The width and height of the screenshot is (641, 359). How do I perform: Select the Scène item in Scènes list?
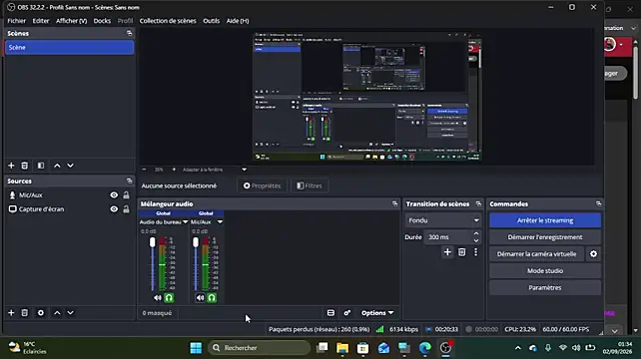tap(70, 48)
